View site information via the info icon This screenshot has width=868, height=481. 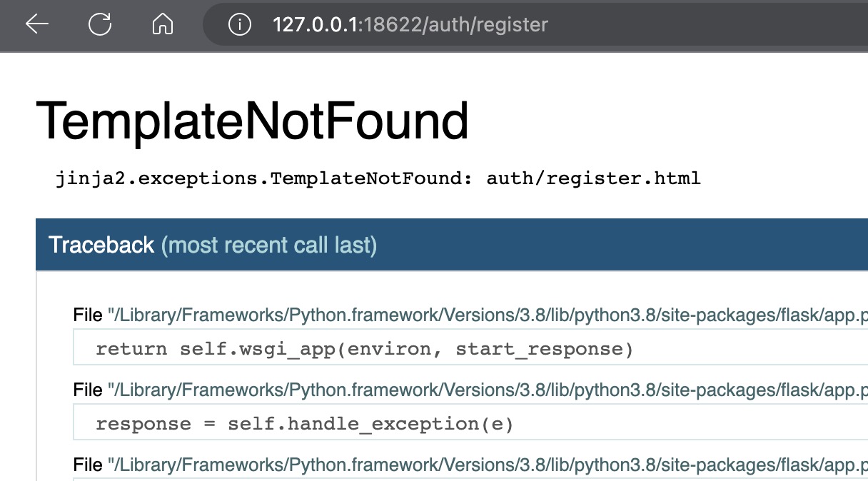click(239, 25)
